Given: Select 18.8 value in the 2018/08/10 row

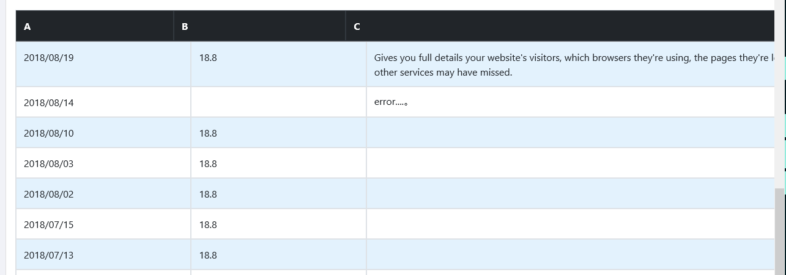Looking at the screenshot, I should [208, 134].
